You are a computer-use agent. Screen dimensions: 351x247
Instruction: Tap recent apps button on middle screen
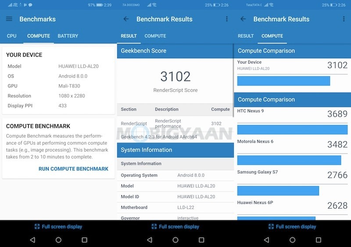click(x=201, y=240)
